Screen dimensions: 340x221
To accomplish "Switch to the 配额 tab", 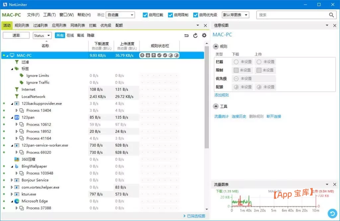I will 119,26.
